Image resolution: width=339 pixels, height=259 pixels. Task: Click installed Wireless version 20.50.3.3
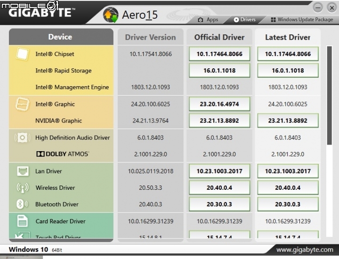pos(151,187)
